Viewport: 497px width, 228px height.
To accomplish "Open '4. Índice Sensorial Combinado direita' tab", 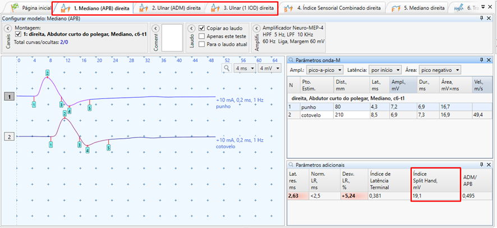I will [x=332, y=8].
